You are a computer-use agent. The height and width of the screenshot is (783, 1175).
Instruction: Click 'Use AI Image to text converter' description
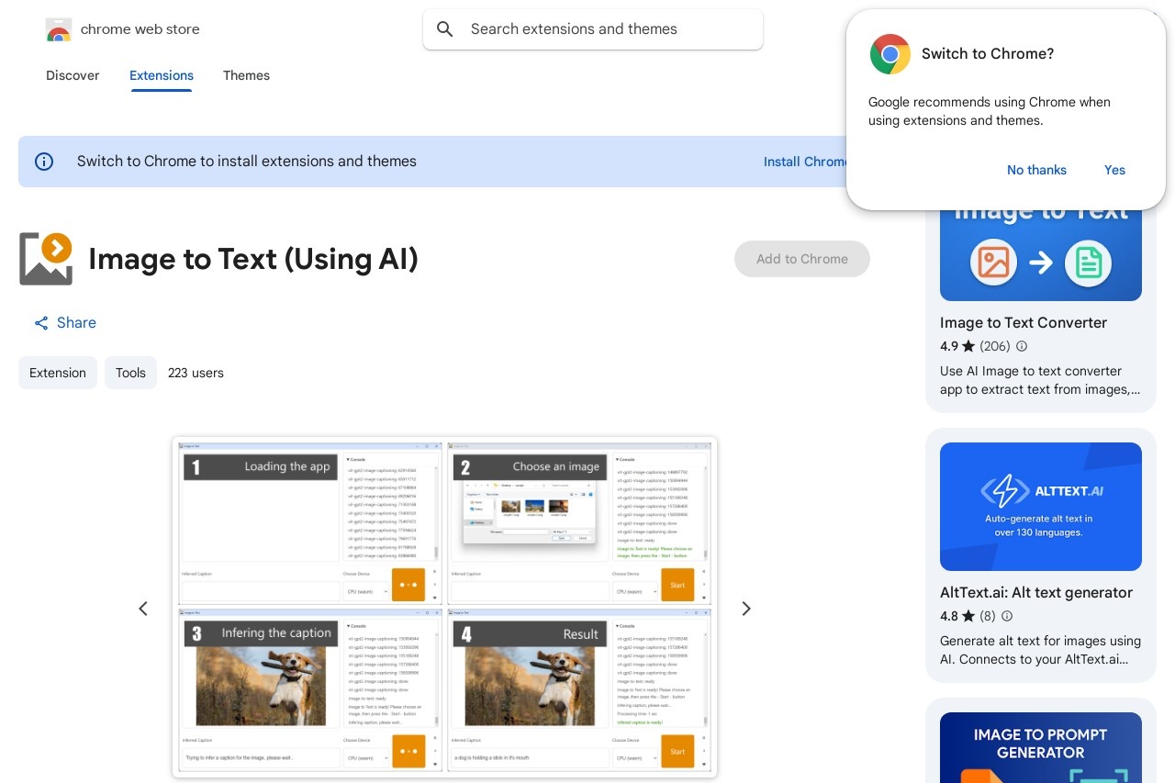1040,380
